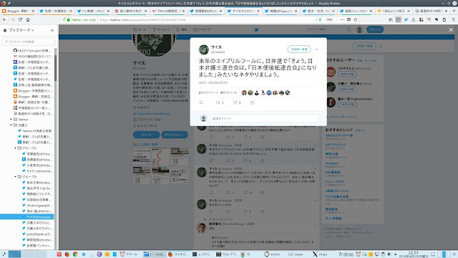
Task: Open the first media thumbnail on profile
Action: (142, 156)
